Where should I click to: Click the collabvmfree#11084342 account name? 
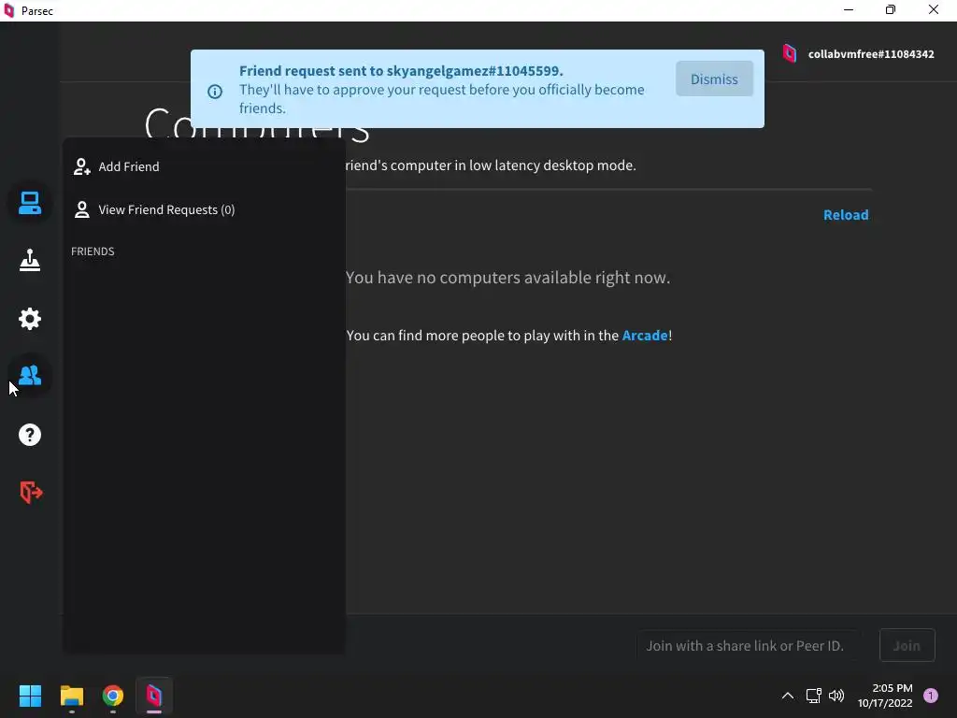[871, 53]
